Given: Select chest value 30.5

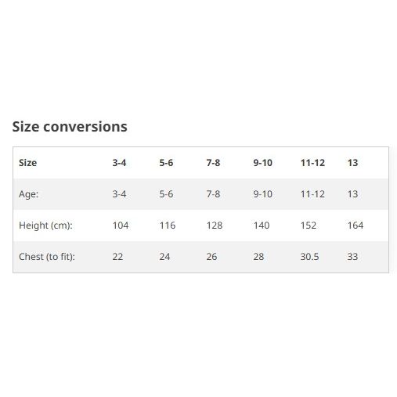Looking at the screenshot, I should coord(309,257).
